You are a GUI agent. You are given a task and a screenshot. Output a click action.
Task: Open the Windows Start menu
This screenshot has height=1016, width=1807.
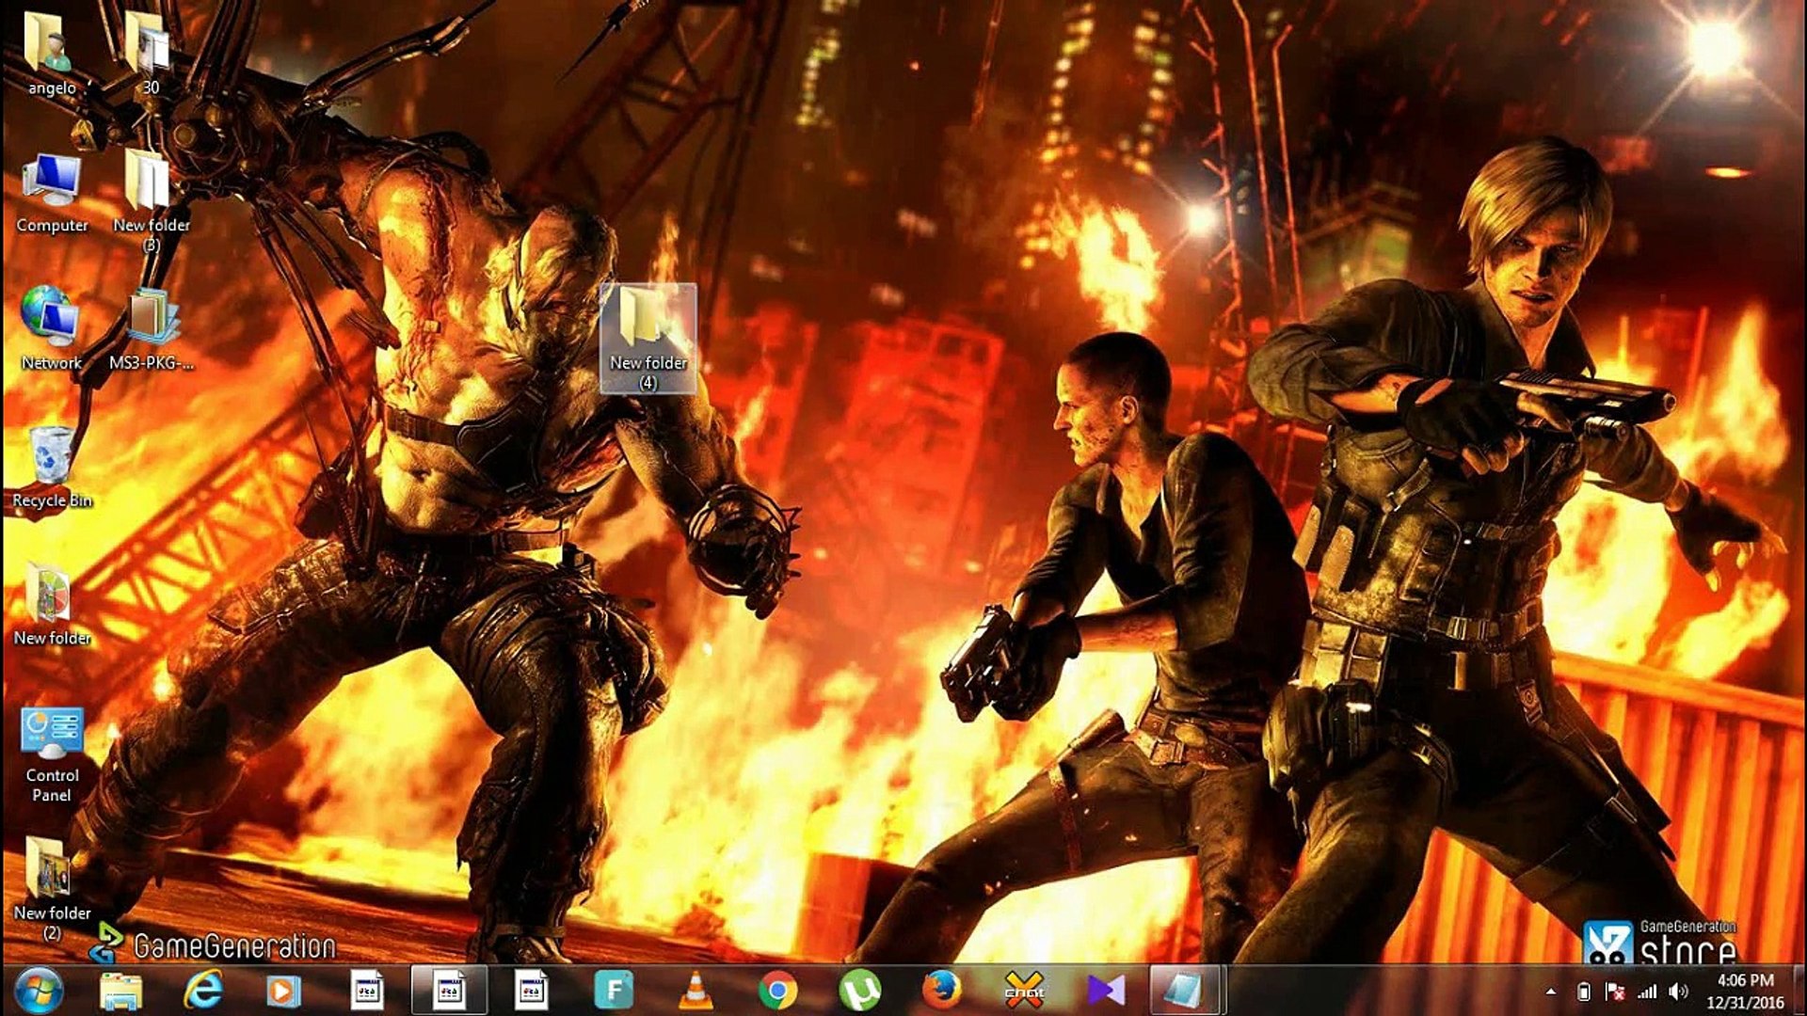coord(38,990)
